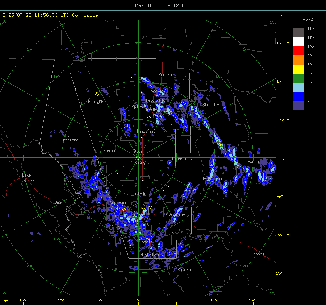Image resolution: width=326 pixels, height=305 pixels.
Task: Click the yellow diamond marker beside RockyMH
Action: tap(97, 95)
